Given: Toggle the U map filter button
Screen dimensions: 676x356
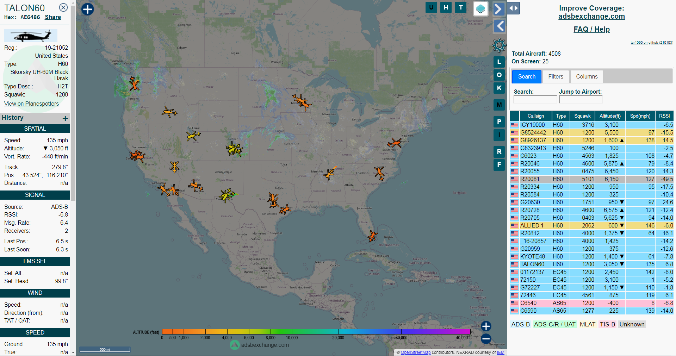Looking at the screenshot, I should [x=431, y=7].
